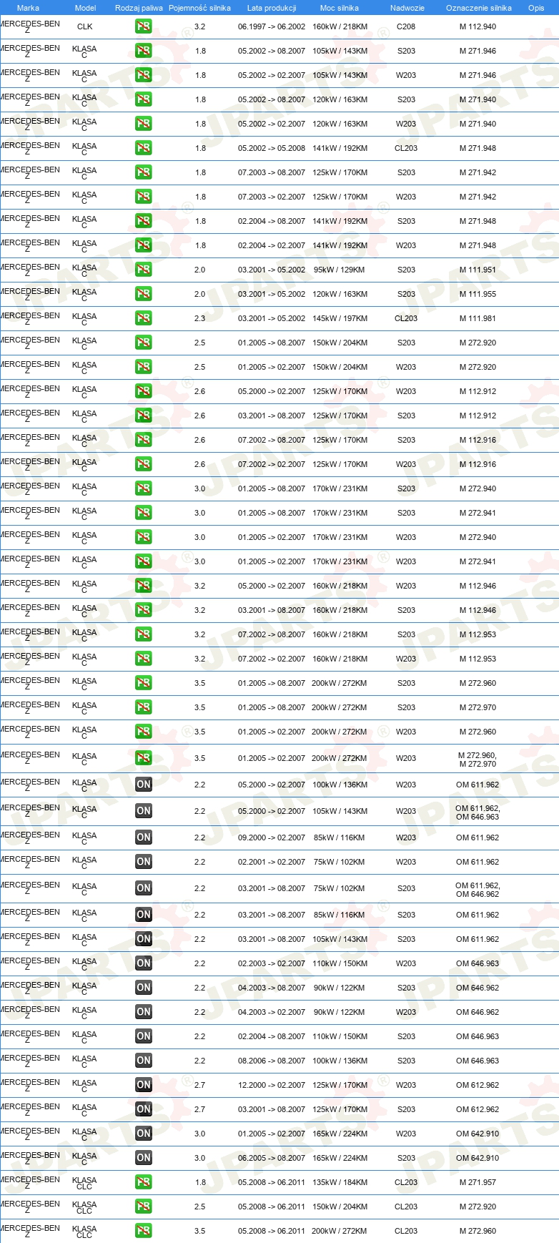
Task: Select engine capacity 2.3 cell
Action: click(x=199, y=318)
